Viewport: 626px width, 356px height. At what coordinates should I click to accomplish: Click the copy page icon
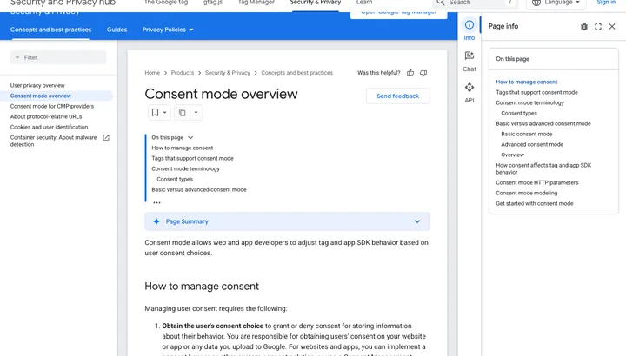point(182,112)
